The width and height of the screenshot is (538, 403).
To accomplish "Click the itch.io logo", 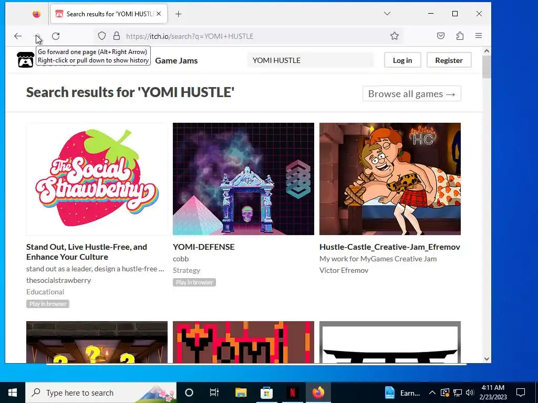I will [25, 60].
